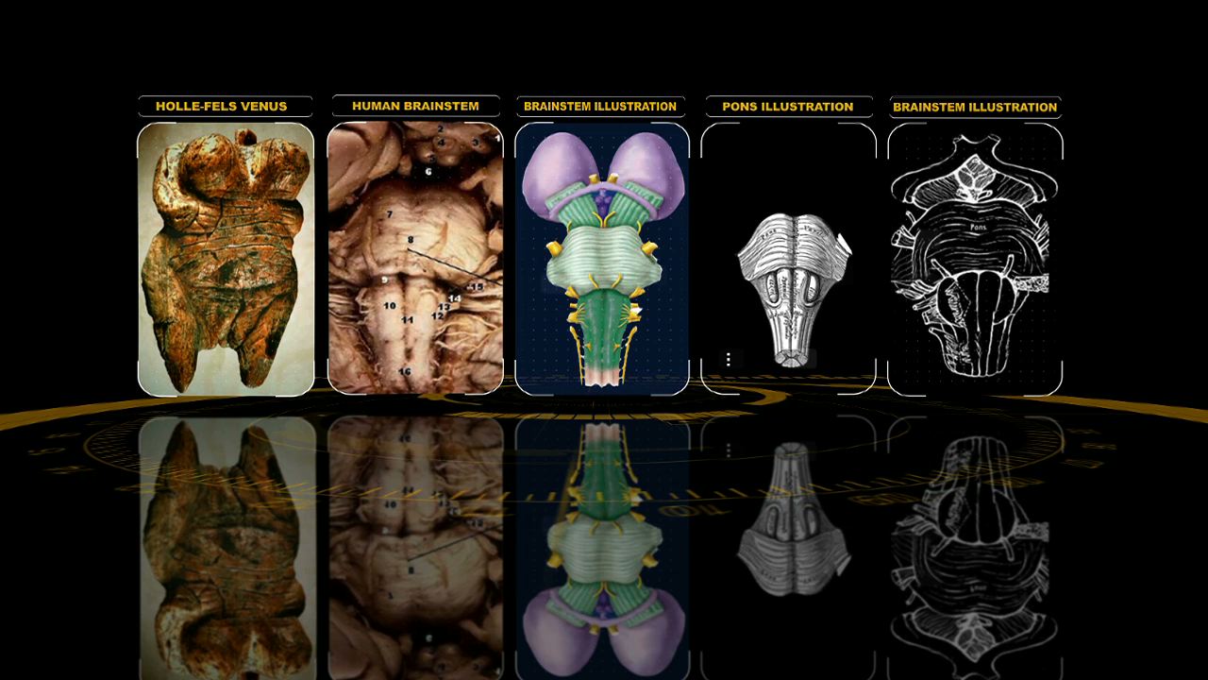Select the white line-drawing brainstem illustration
The width and height of the screenshot is (1208, 680).
(975, 259)
